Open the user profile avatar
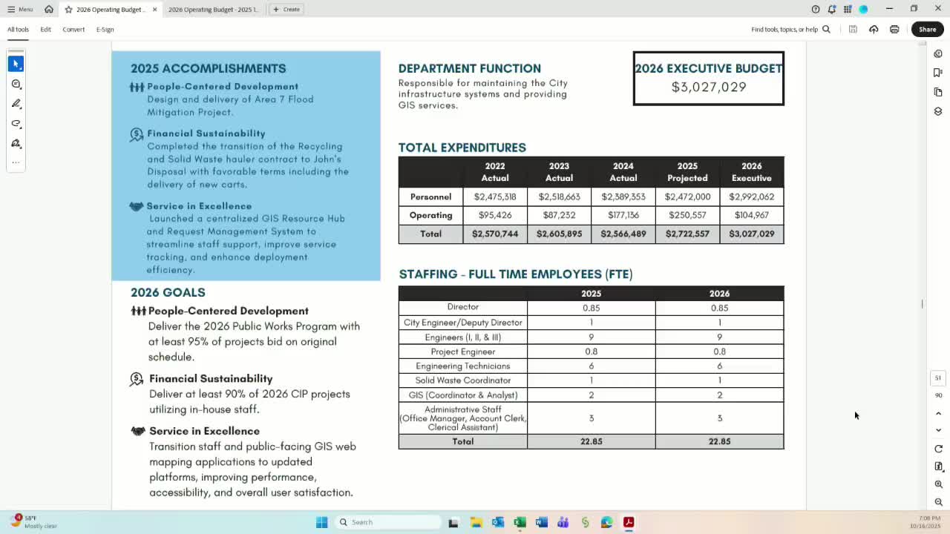 click(x=863, y=9)
